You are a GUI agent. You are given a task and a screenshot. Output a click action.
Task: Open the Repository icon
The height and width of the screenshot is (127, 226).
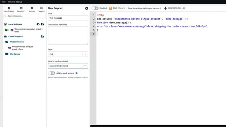coord(21,8)
